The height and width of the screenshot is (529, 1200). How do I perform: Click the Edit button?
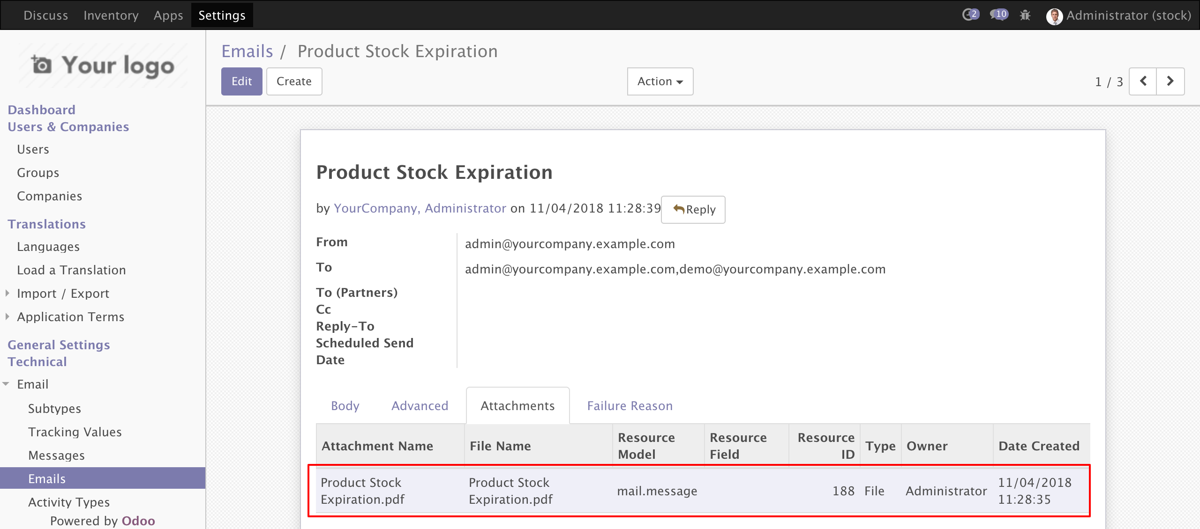pyautogui.click(x=241, y=81)
